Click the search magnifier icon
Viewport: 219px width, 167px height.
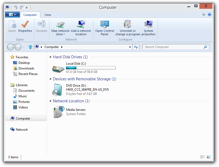click(x=205, y=47)
